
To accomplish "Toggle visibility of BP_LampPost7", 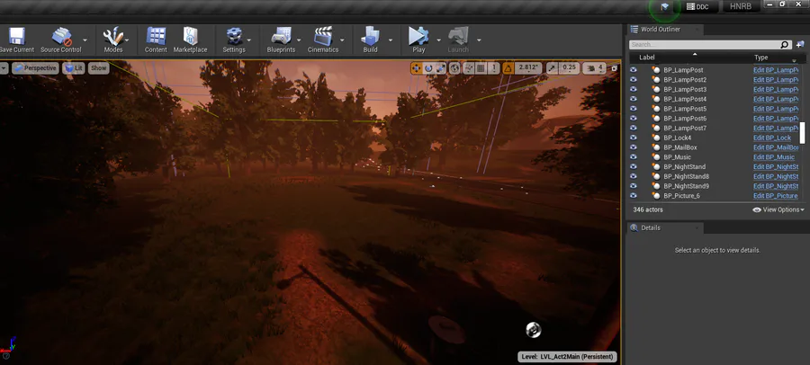I will pos(634,128).
